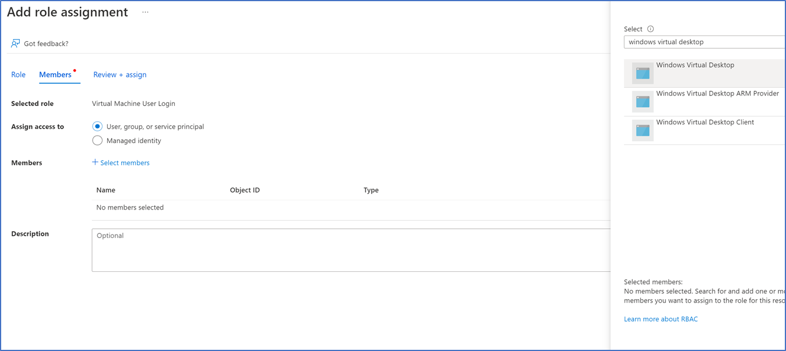Click the Got feedback? link
786x351 pixels.
[46, 44]
